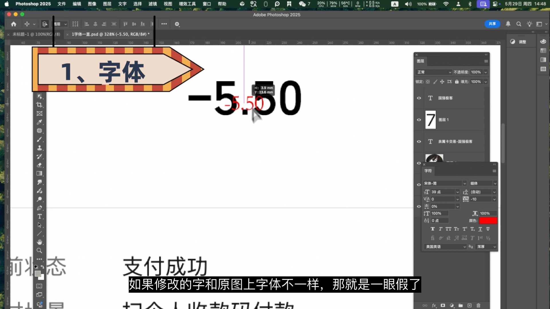Toggle lock all layer attributes
Image resolution: width=550 pixels, height=309 pixels.
pyautogui.click(x=457, y=82)
